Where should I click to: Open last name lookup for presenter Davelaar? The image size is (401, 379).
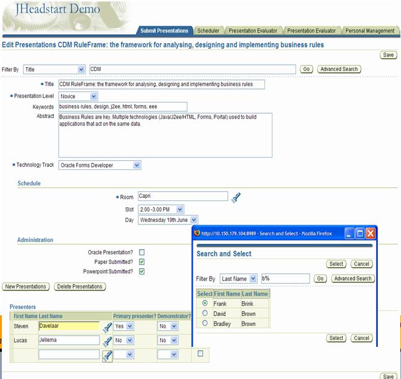pos(107,326)
